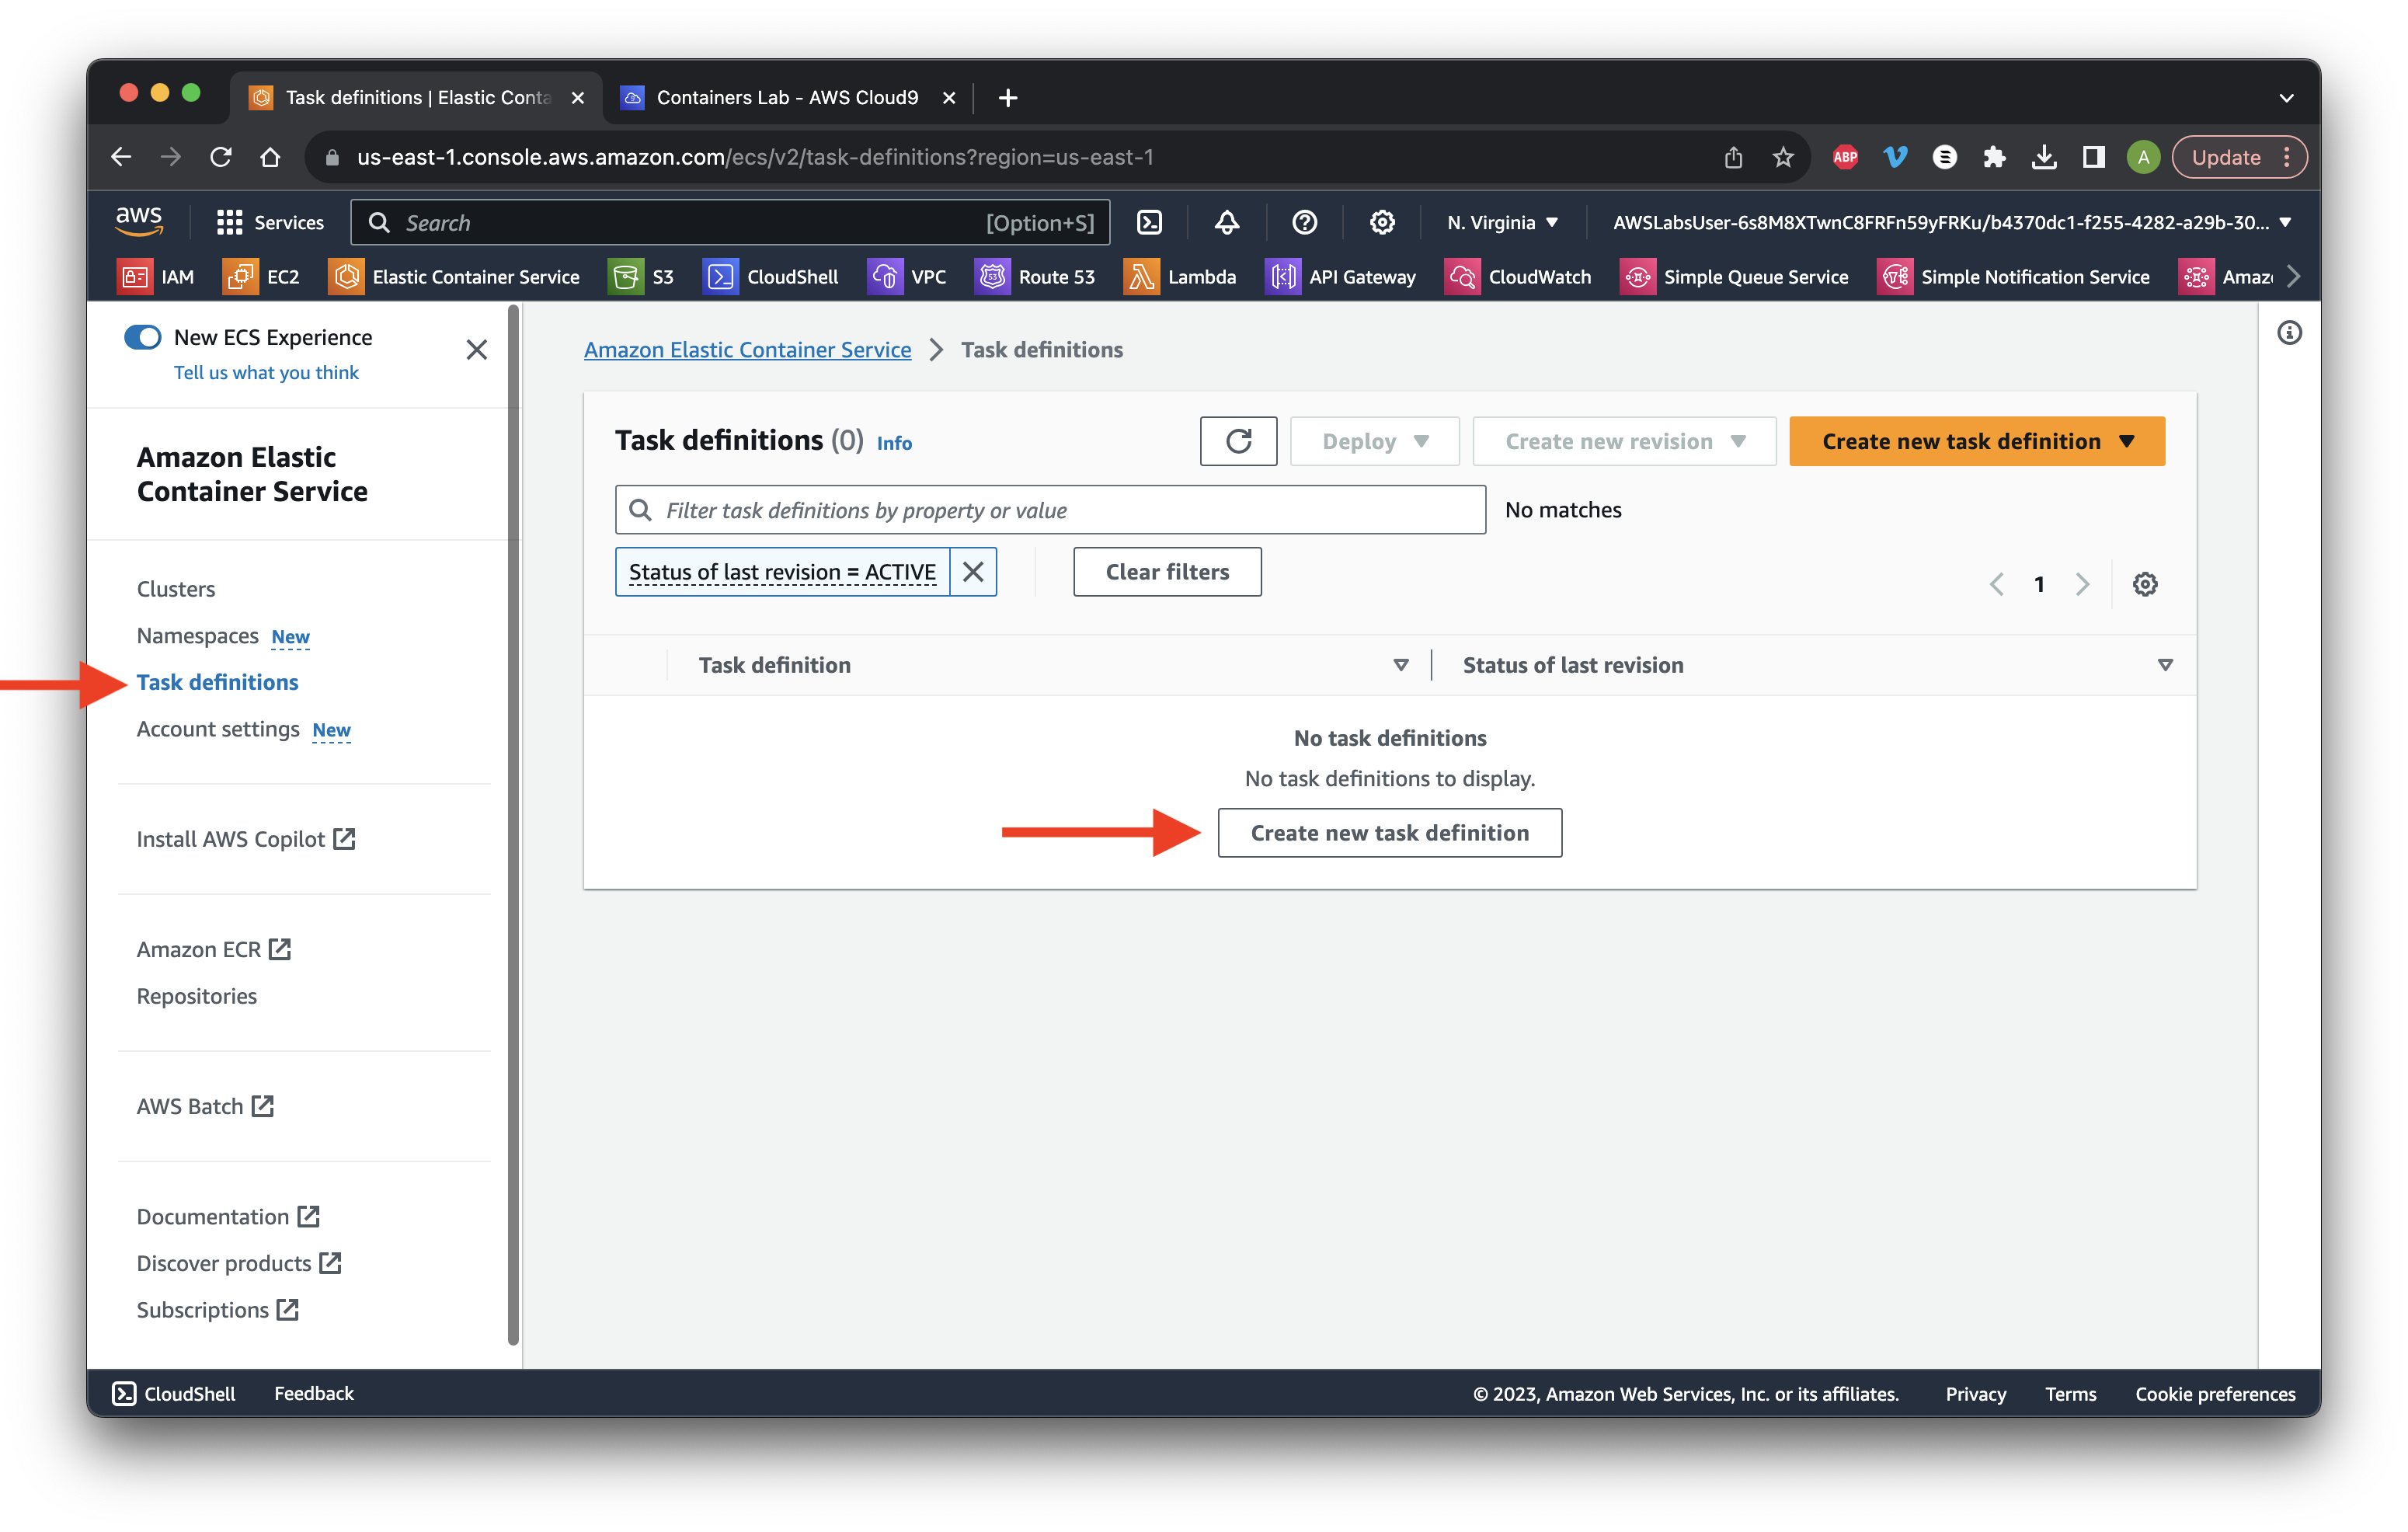The height and width of the screenshot is (1532, 2408).
Task: Open Documentation external link
Action: pos(228,1216)
